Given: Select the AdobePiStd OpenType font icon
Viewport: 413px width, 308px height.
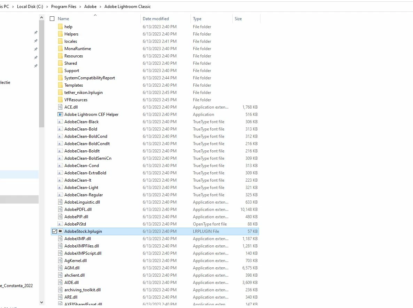Looking at the screenshot, I should click(60, 224).
